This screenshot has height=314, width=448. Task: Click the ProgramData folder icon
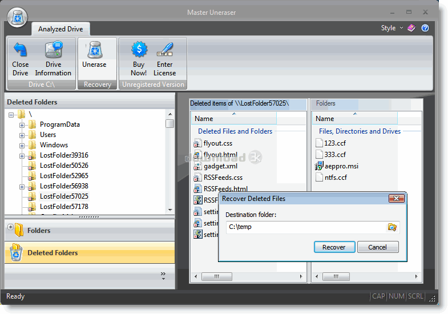32,124
